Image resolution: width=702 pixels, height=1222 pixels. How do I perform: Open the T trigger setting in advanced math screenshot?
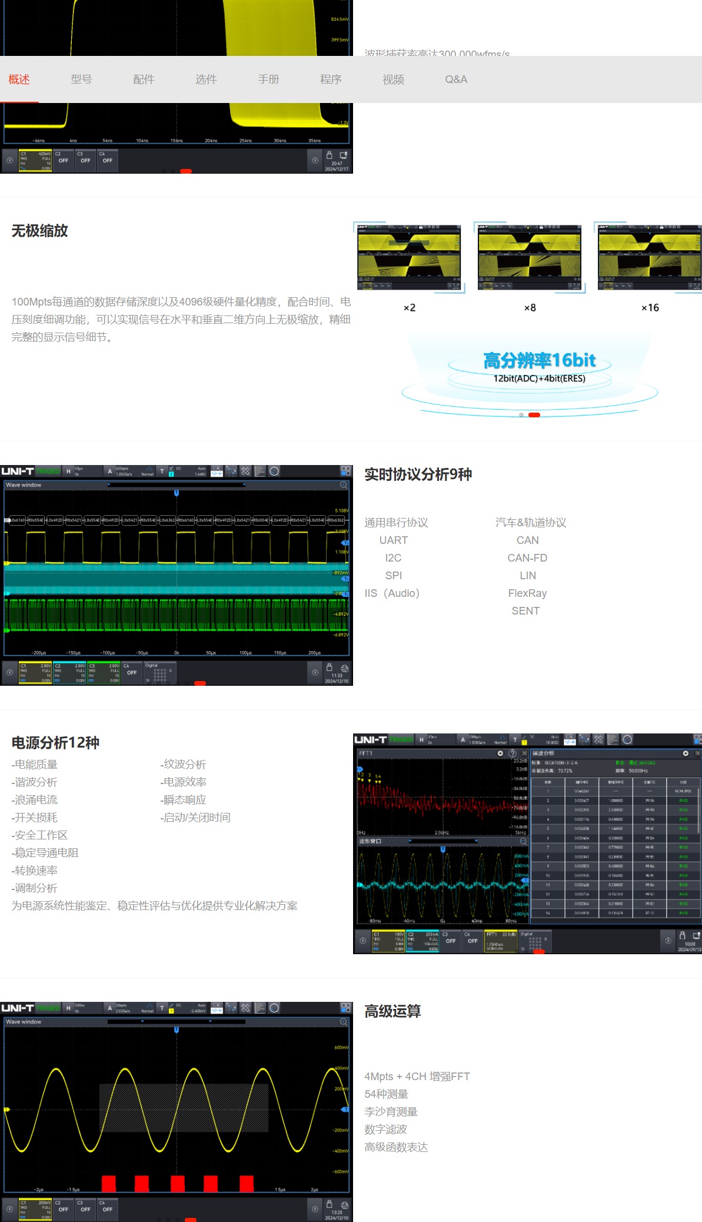[x=162, y=1008]
